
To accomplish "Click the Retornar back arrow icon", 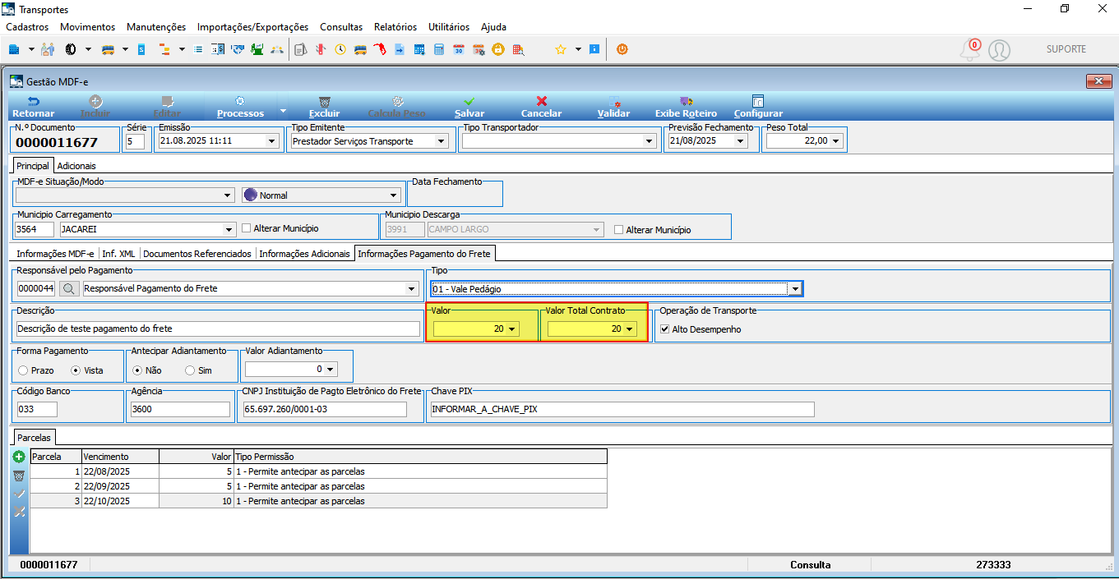I will click(34, 101).
